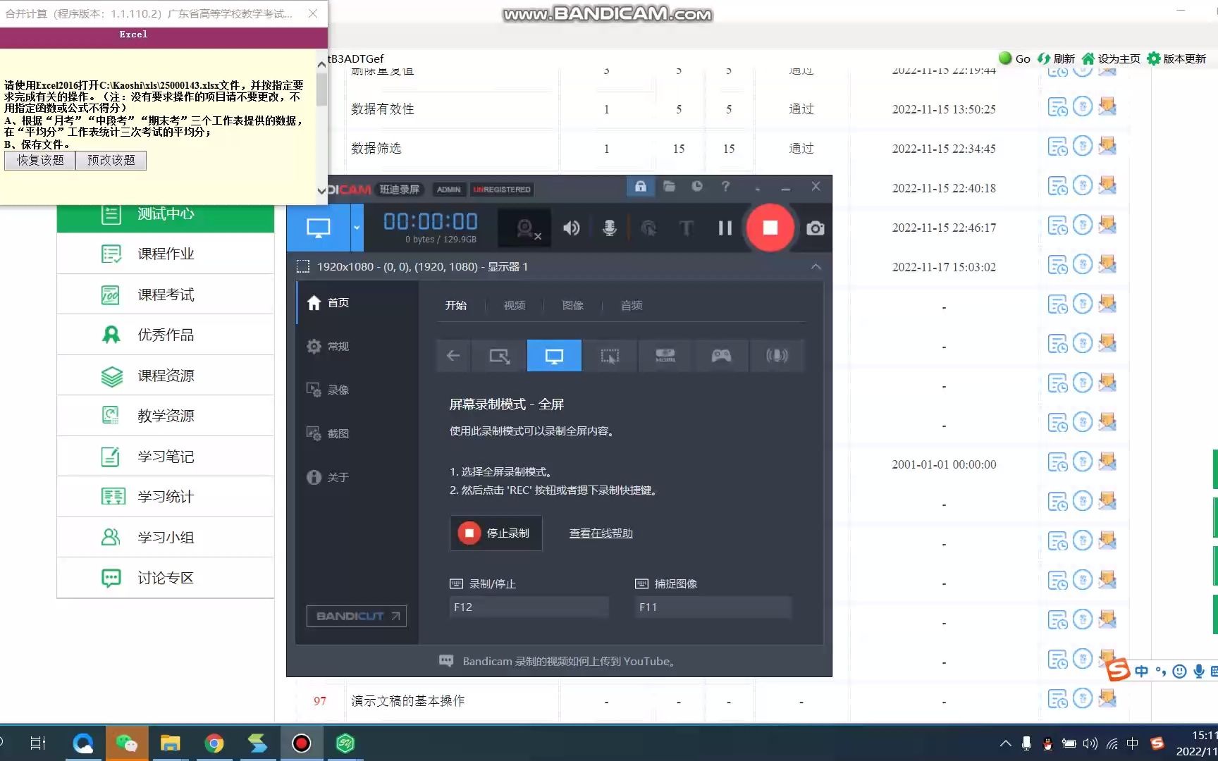Show hidden system tray icons chevron
1218x761 pixels.
(1006, 743)
